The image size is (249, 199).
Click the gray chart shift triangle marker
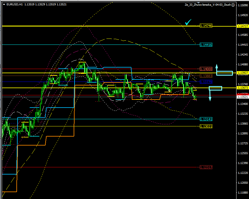click(198, 3)
